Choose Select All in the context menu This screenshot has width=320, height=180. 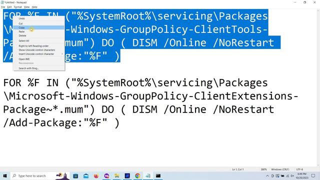[x=39, y=41]
